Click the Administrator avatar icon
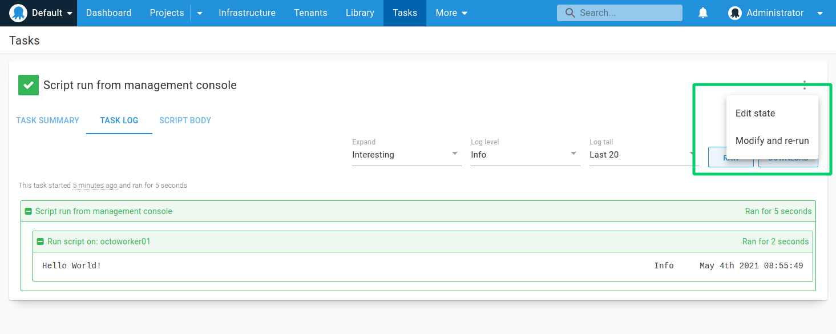Image resolution: width=836 pixels, height=334 pixels. [735, 13]
